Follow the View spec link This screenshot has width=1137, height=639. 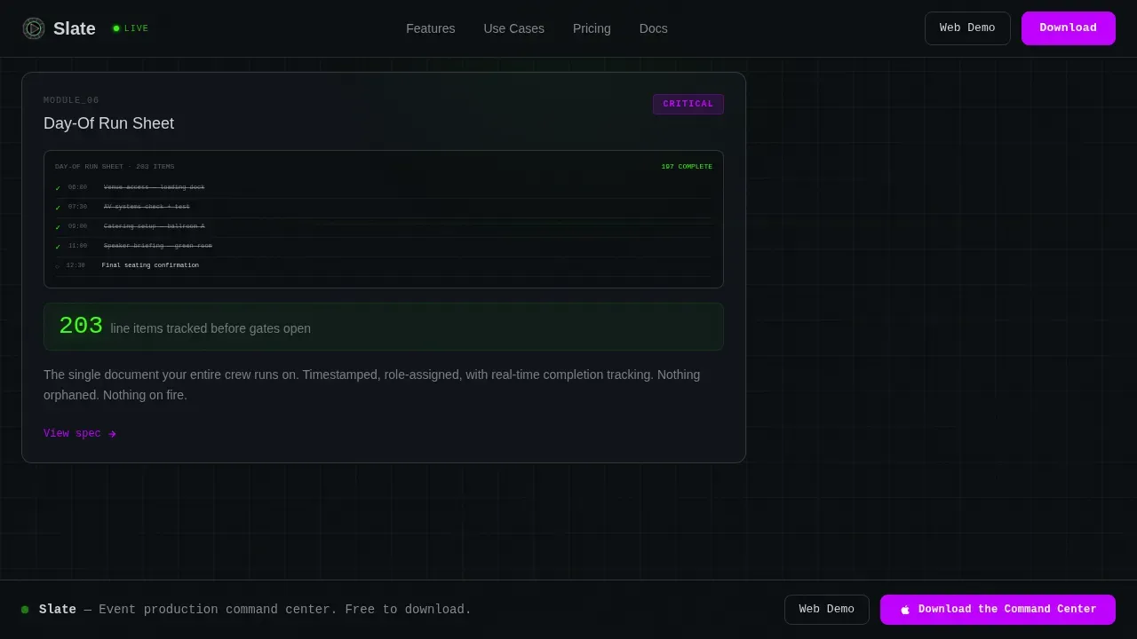(80, 434)
